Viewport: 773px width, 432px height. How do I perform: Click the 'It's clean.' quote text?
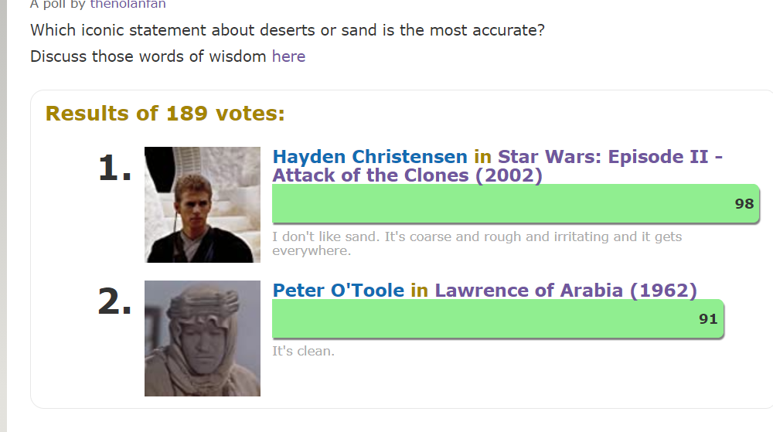(303, 351)
